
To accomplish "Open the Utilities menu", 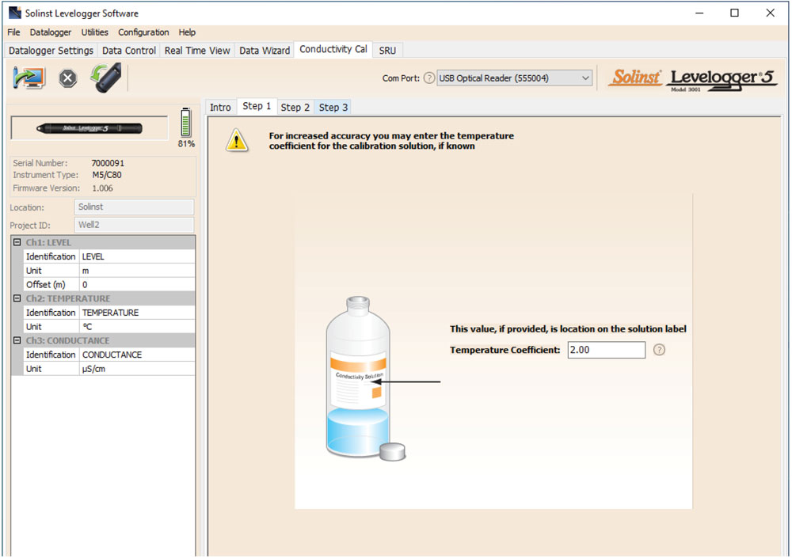I will pyautogui.click(x=95, y=32).
